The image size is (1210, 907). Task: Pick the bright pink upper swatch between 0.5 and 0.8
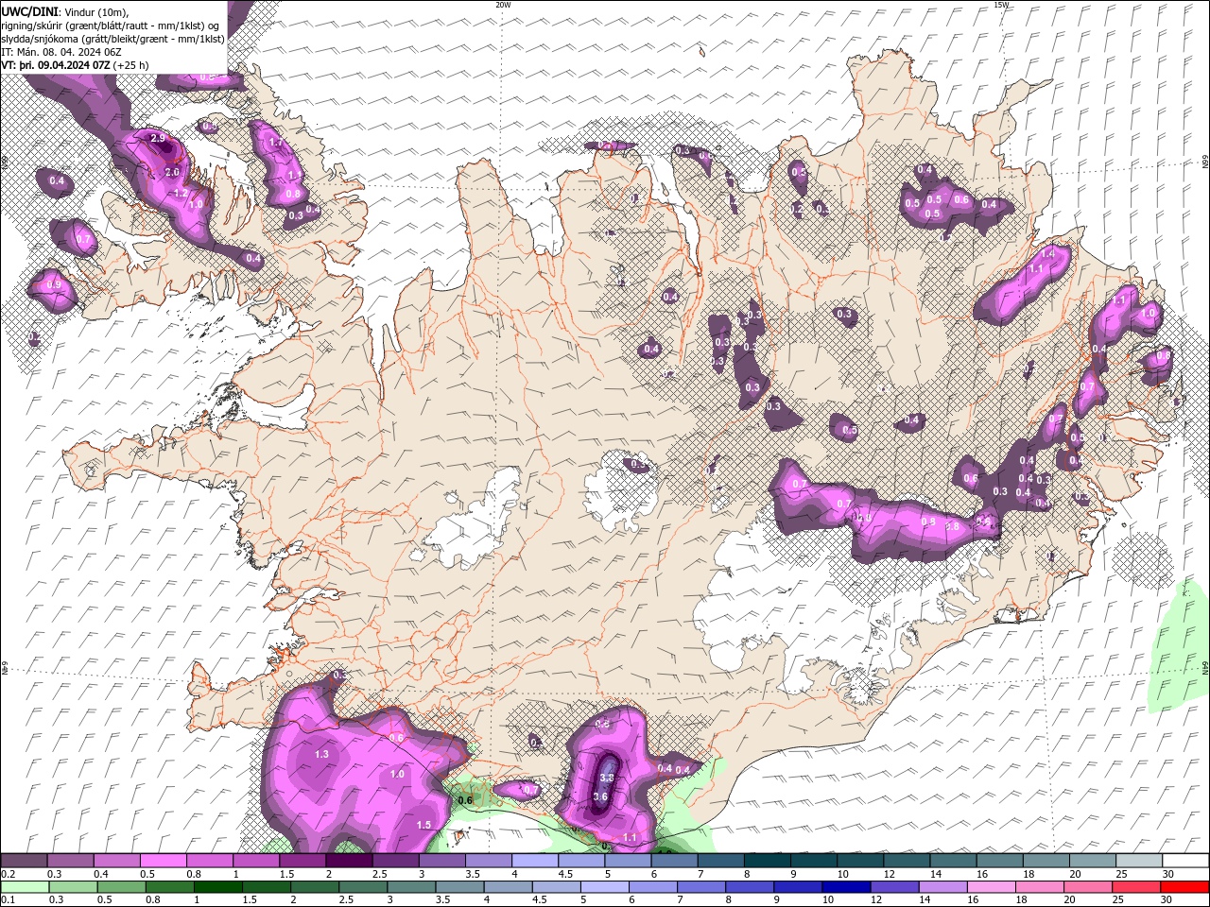tap(164, 861)
